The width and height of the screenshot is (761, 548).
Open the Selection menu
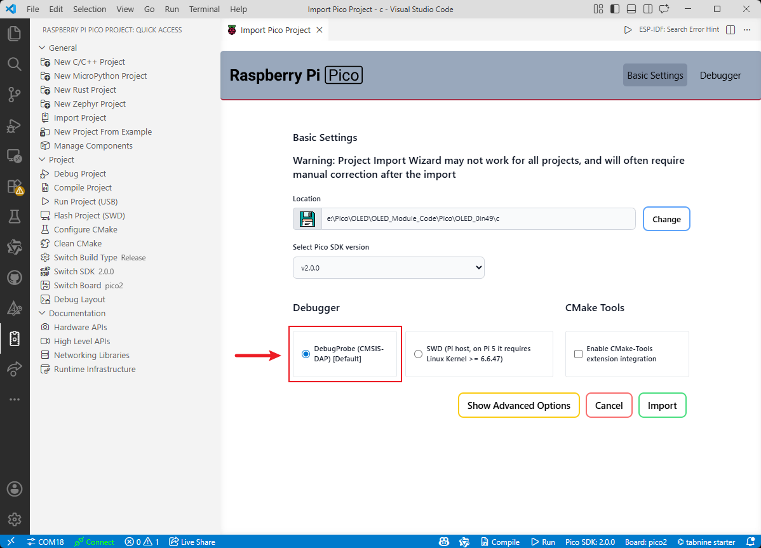pyautogui.click(x=90, y=9)
